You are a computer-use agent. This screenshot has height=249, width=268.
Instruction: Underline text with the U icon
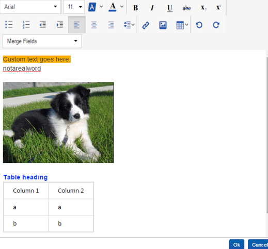pyautogui.click(x=170, y=8)
